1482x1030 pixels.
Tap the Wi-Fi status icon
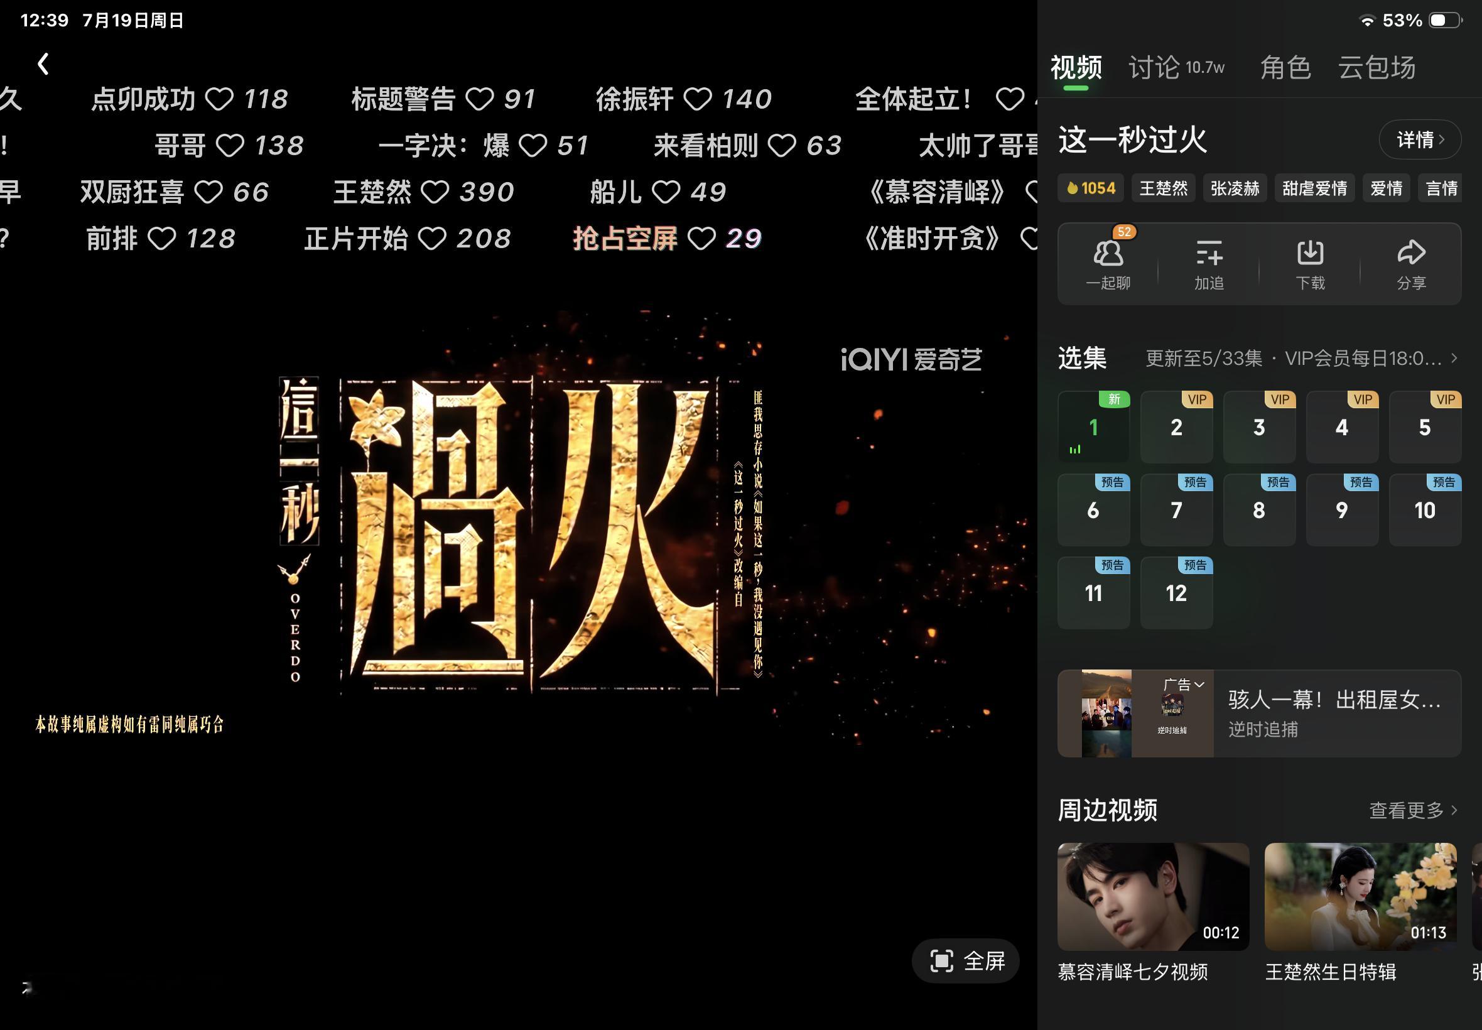tap(1366, 21)
